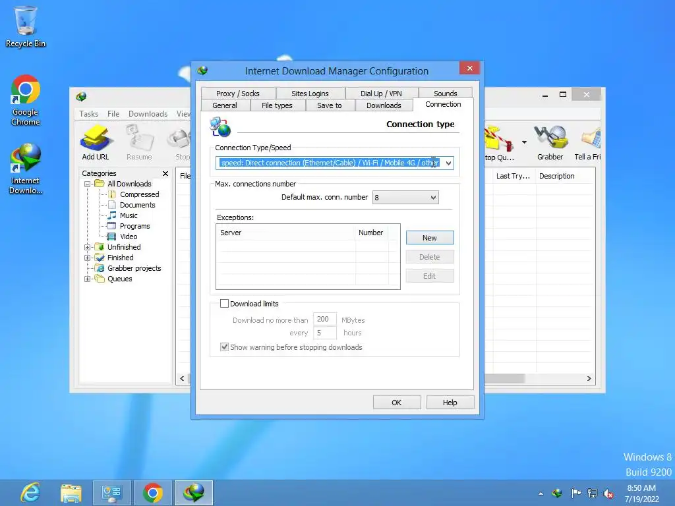This screenshot has height=506, width=675.
Task: Click the Help button
Action: pos(450,403)
